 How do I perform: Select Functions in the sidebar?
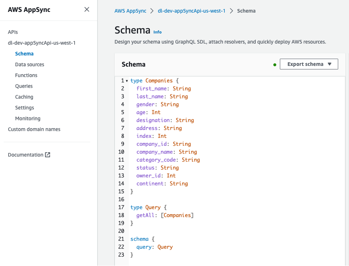coord(26,75)
